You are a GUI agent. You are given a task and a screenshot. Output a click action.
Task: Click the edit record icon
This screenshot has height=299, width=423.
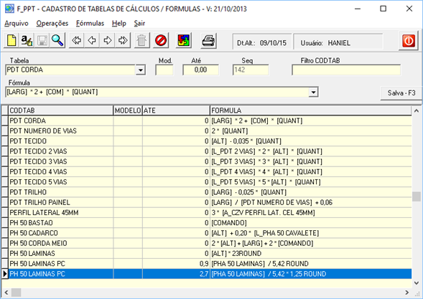tap(27, 41)
